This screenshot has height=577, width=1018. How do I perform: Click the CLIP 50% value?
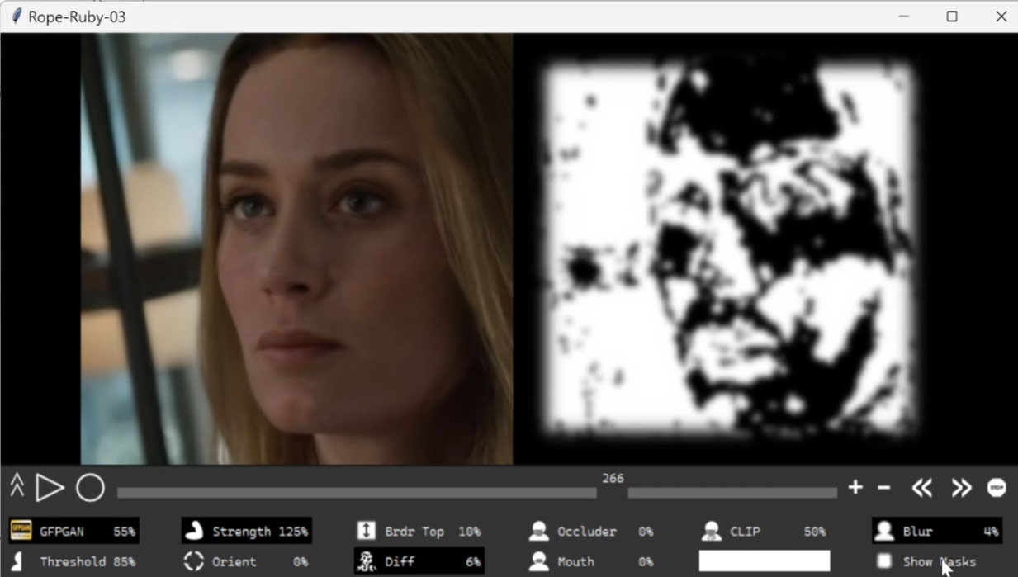[815, 532]
